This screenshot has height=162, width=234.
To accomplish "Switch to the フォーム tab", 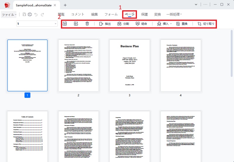I will [x=111, y=14].
